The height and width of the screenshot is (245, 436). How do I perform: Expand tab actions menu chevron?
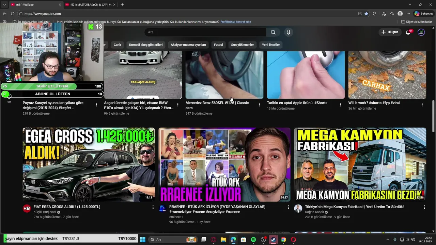pyautogui.click(x=4, y=4)
